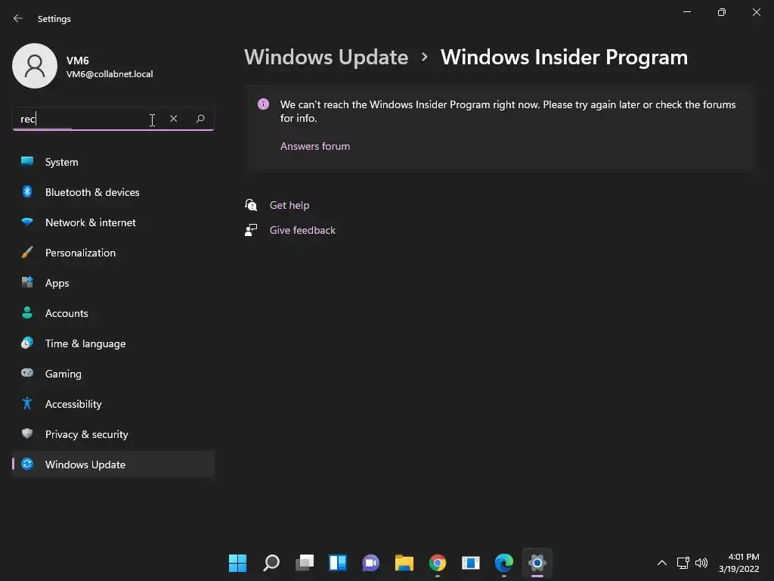Open the Windows Start menu

click(x=237, y=563)
